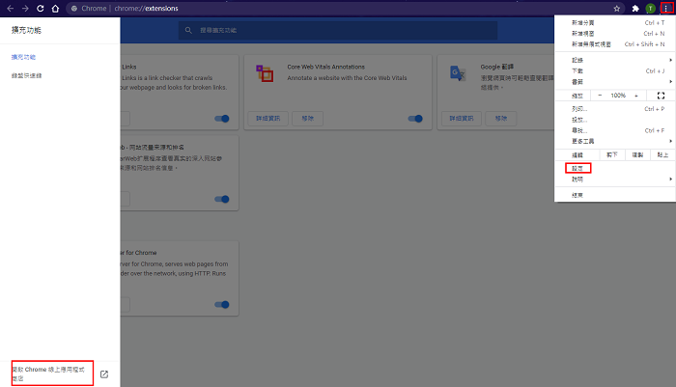Close the three-dot Chrome menu
Image resolution: width=676 pixels, height=387 pixels.
(666, 8)
